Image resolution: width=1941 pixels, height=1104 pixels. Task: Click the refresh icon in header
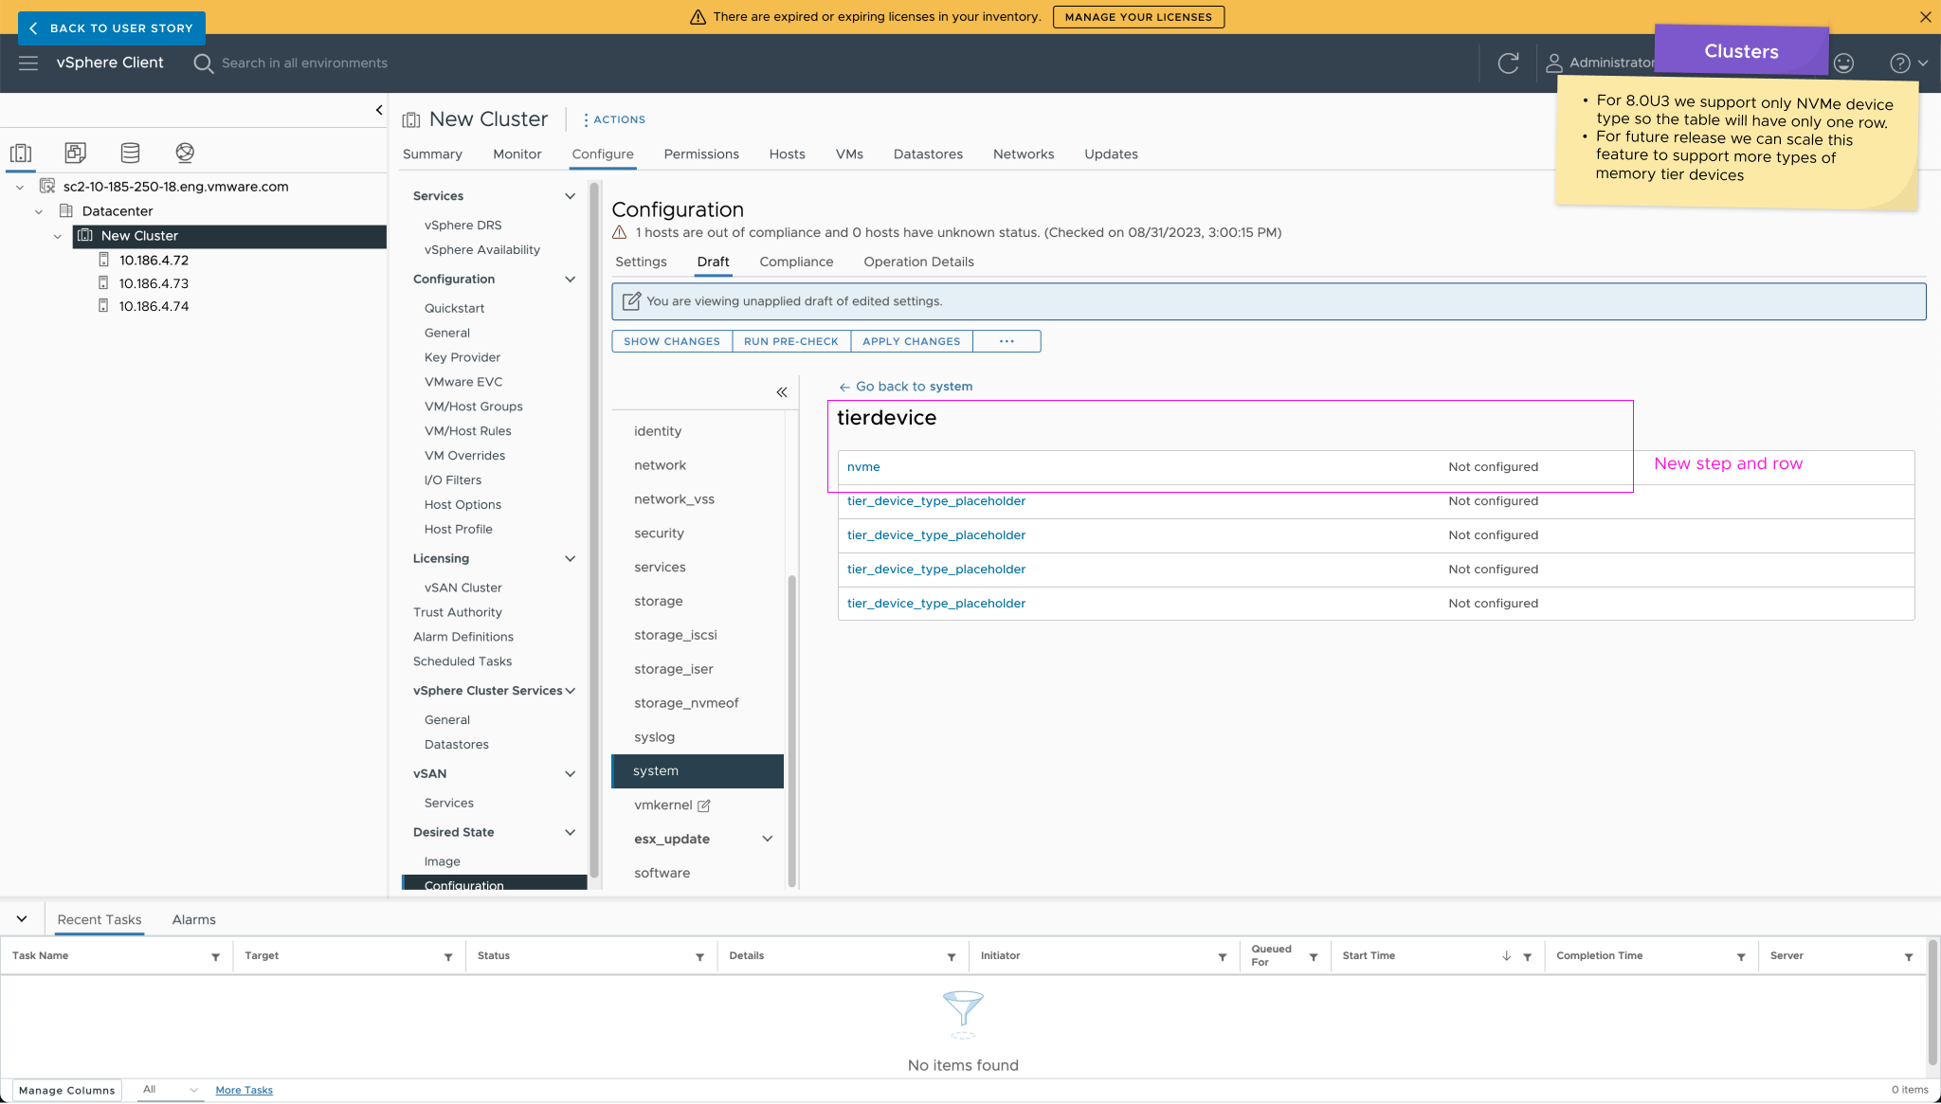(x=1508, y=63)
